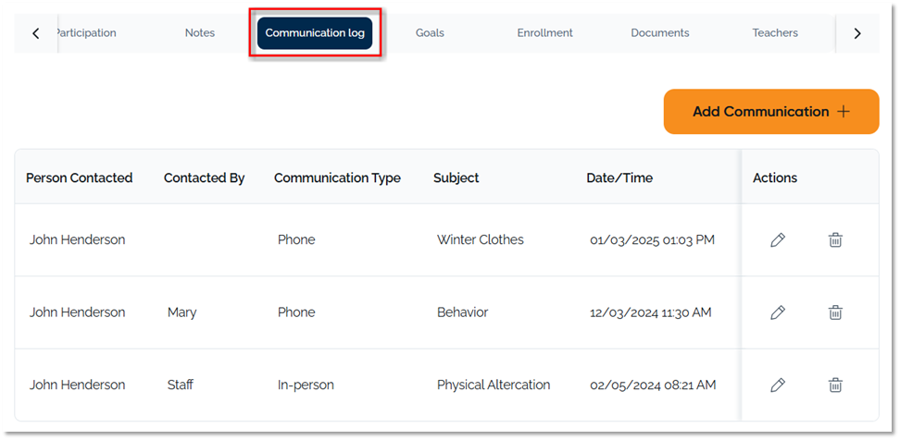This screenshot has width=900, height=440.
Task: Select the Teachers tab
Action: pos(775,33)
